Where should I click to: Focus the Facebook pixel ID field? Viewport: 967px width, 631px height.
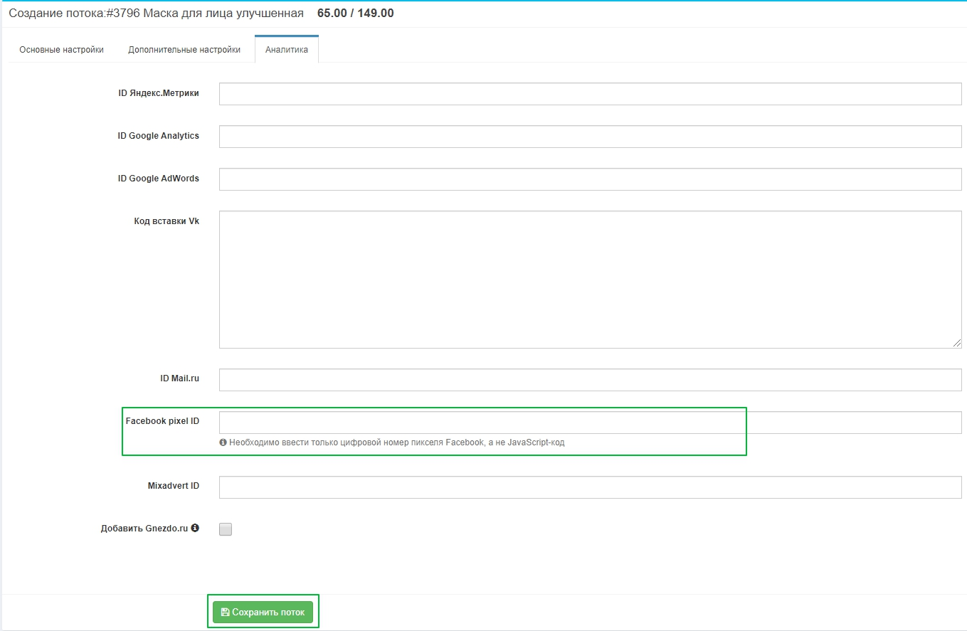590,423
